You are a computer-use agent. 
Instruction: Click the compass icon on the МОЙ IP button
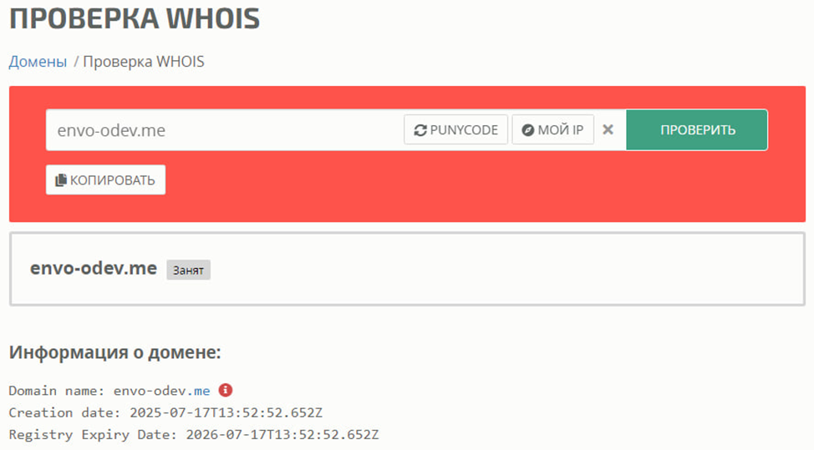click(527, 130)
